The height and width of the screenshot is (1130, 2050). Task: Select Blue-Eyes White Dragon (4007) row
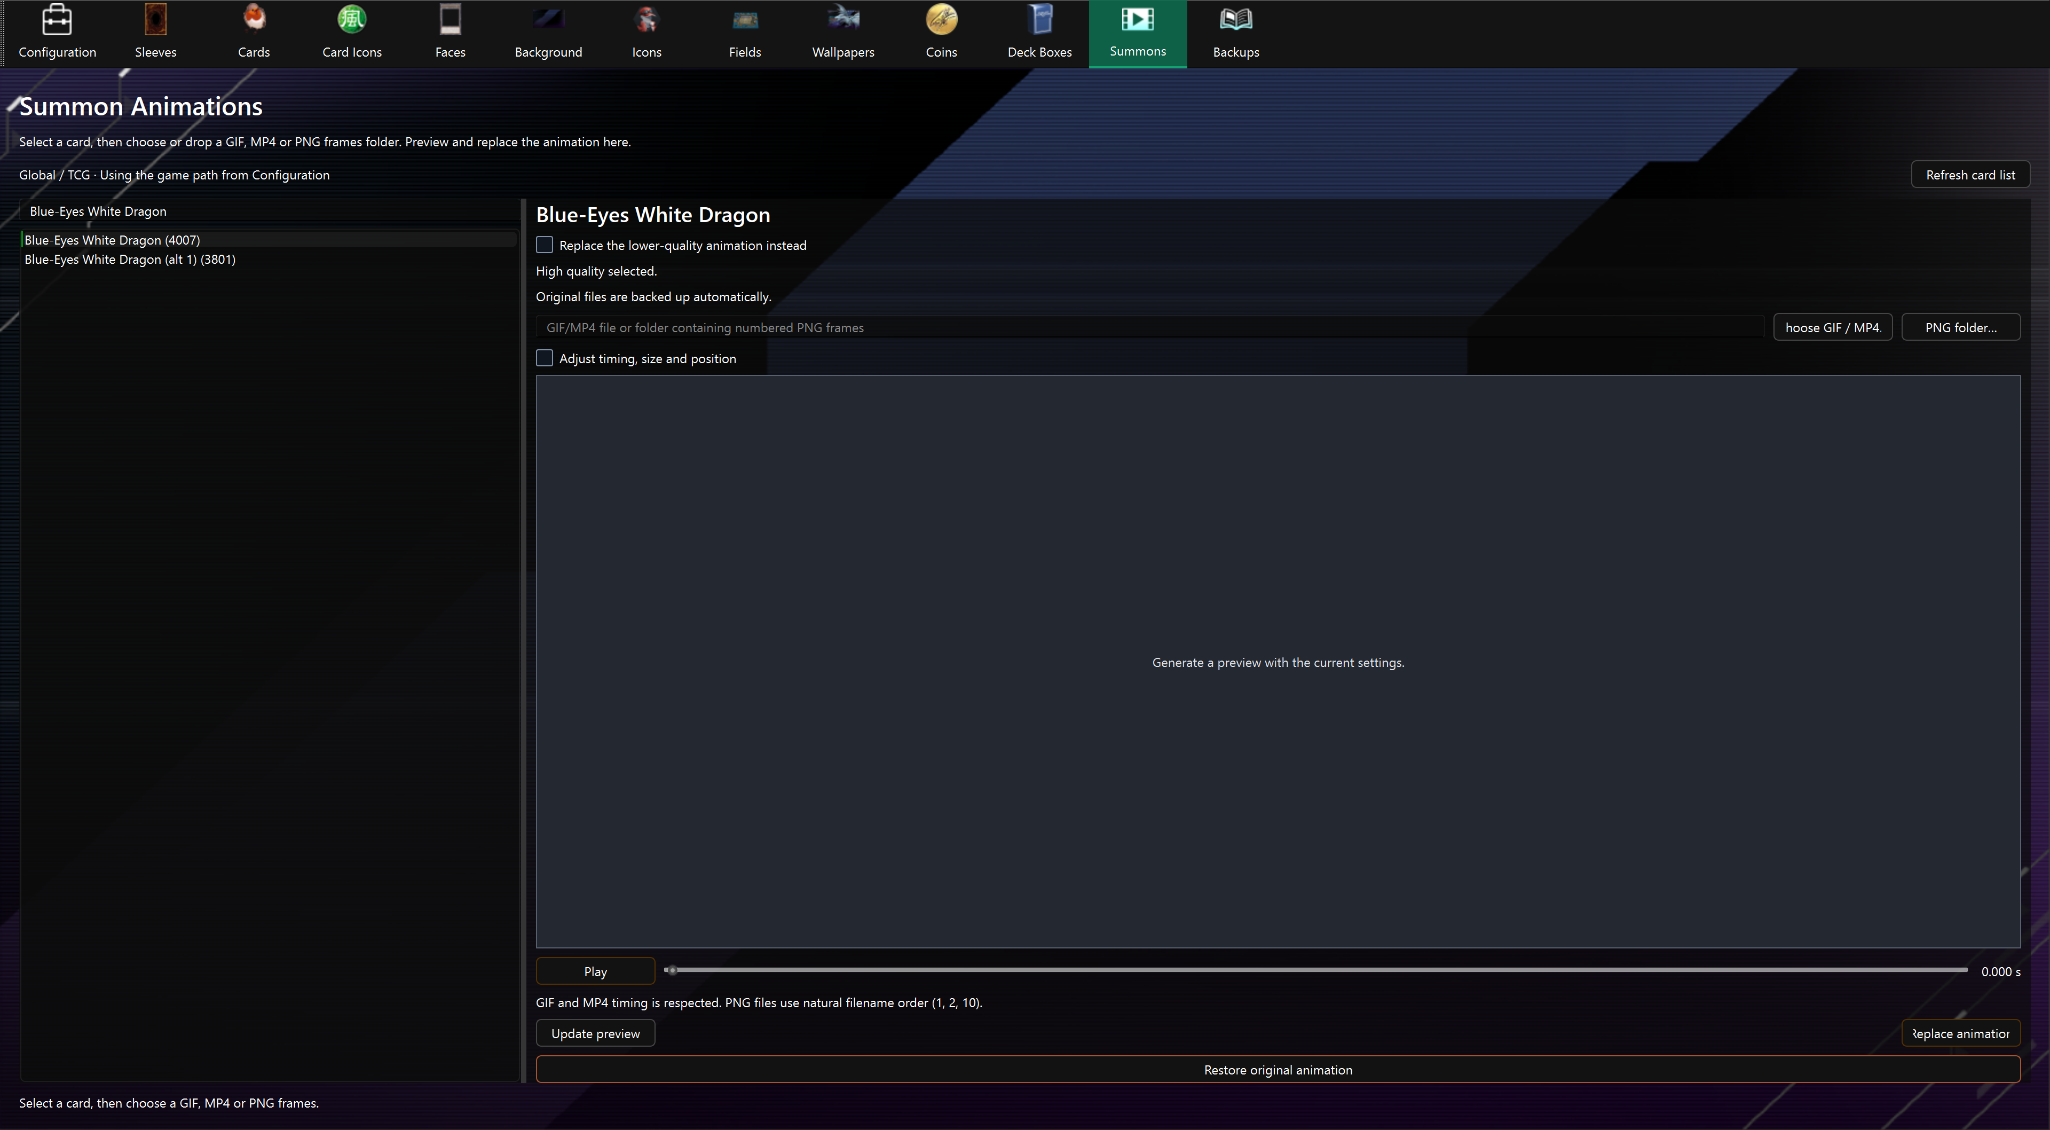point(269,240)
